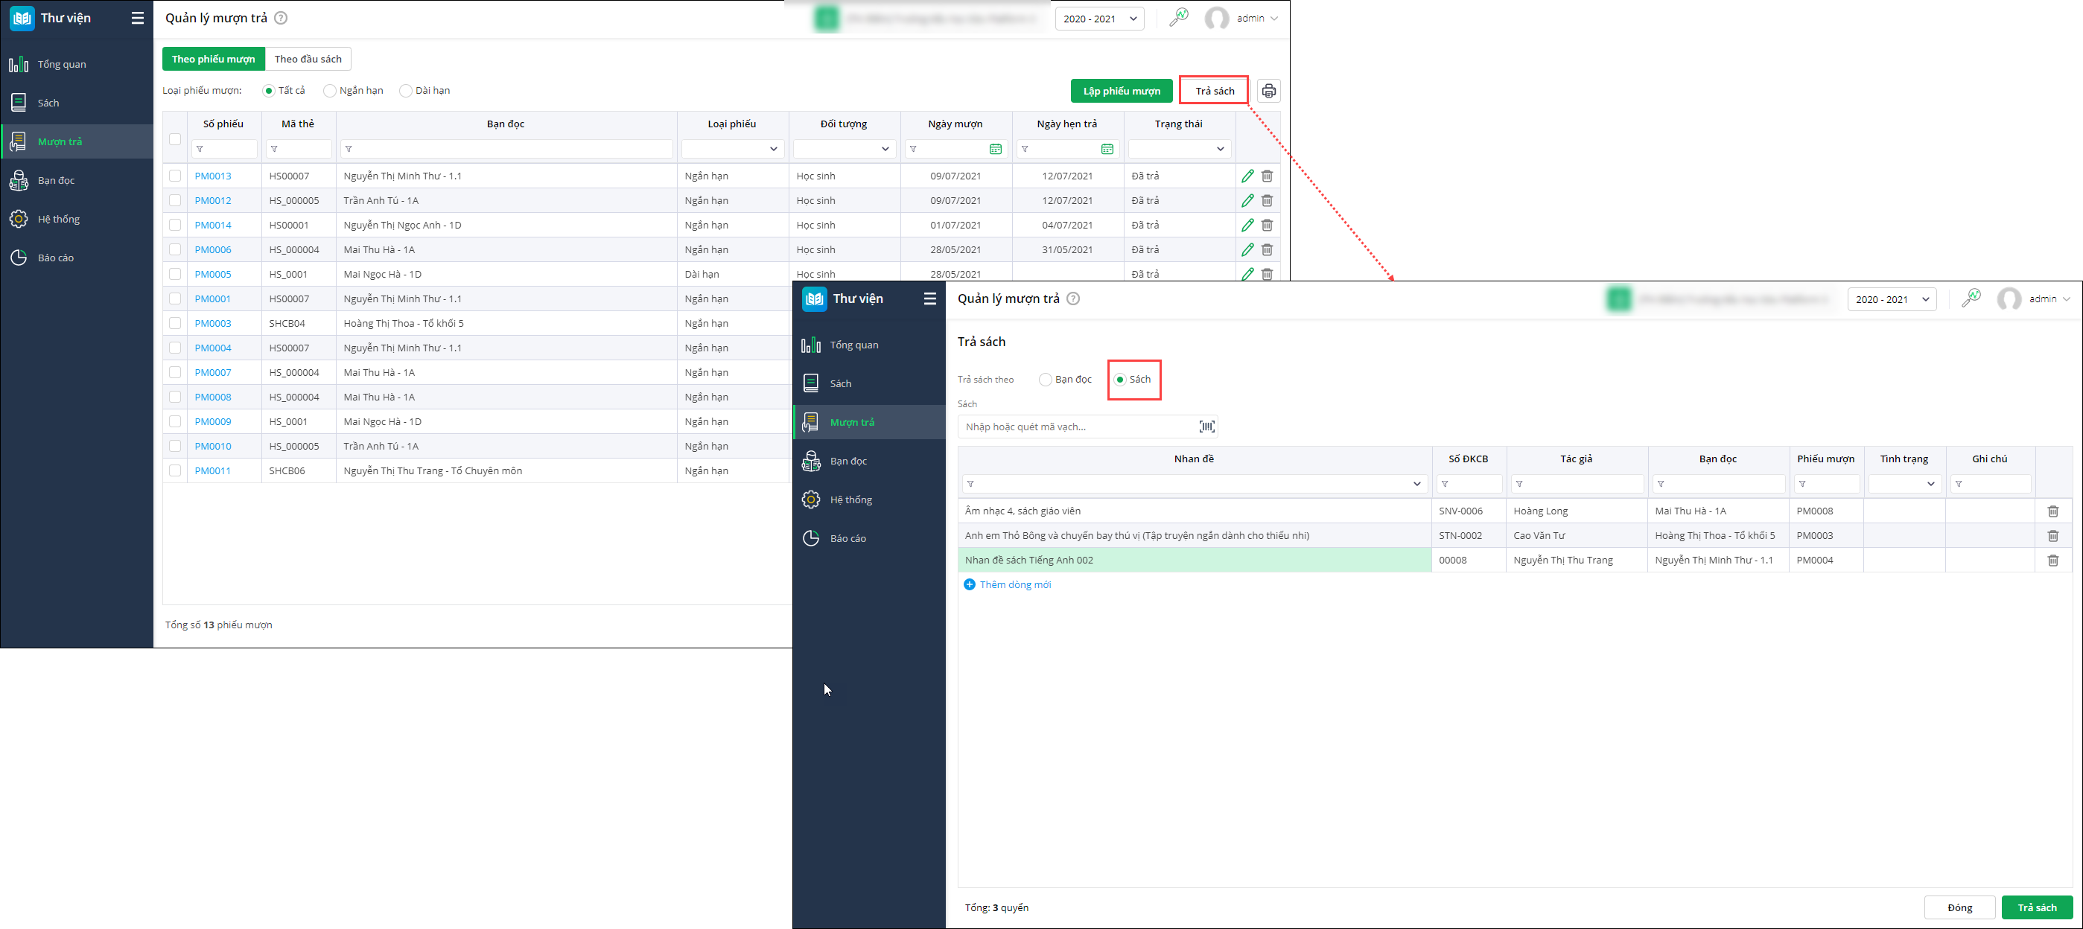Click the Lập phiếu mượn button
Viewport: 2083px width, 929px height.
[1121, 91]
